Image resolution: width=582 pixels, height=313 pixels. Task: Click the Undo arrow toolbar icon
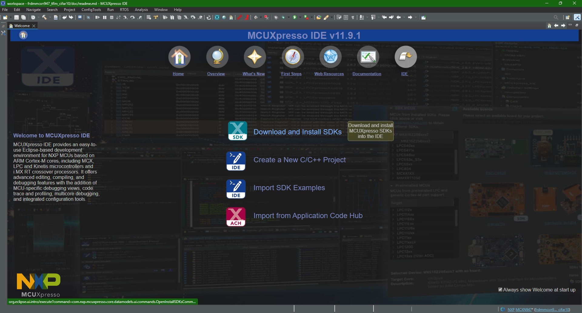[64, 17]
